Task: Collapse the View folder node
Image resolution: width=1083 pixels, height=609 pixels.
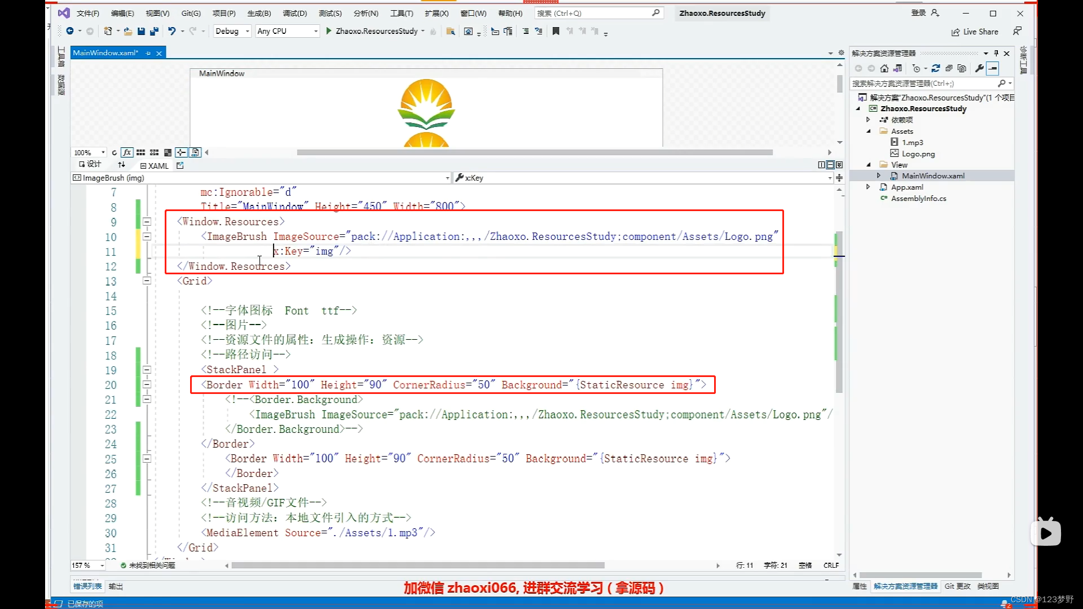Action: [869, 165]
